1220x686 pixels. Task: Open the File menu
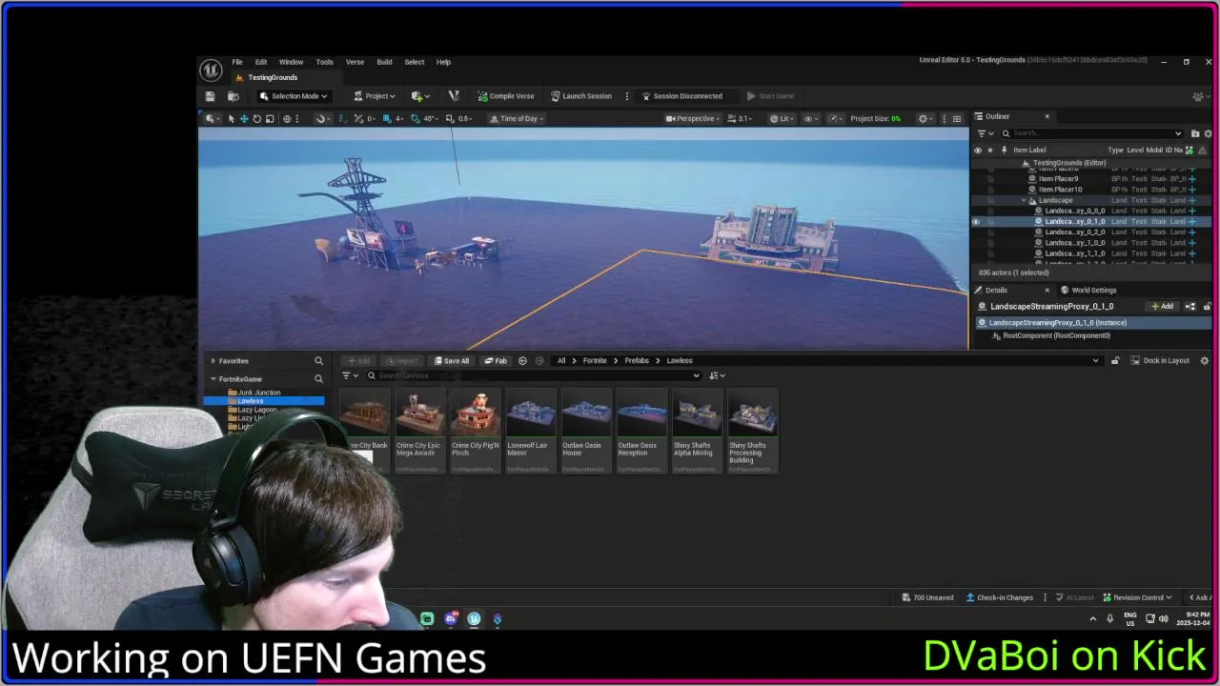point(237,62)
